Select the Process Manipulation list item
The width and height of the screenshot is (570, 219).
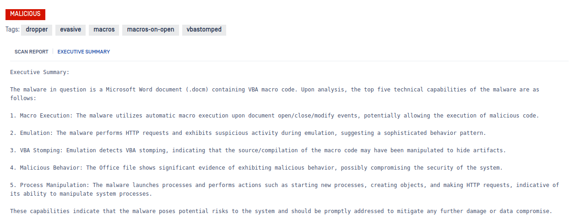click(284, 190)
